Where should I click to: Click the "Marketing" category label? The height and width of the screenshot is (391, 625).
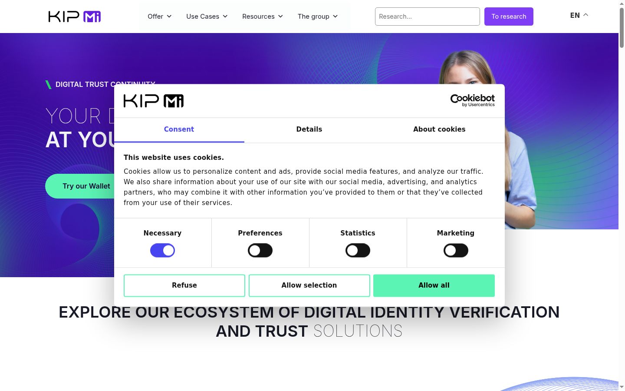pyautogui.click(x=456, y=233)
